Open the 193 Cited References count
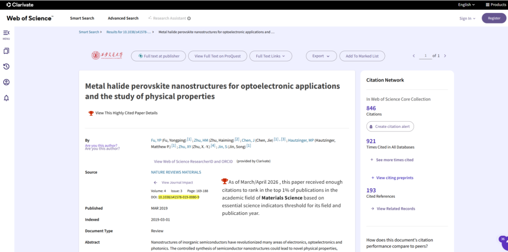This screenshot has width=508, height=252. pyautogui.click(x=371, y=190)
